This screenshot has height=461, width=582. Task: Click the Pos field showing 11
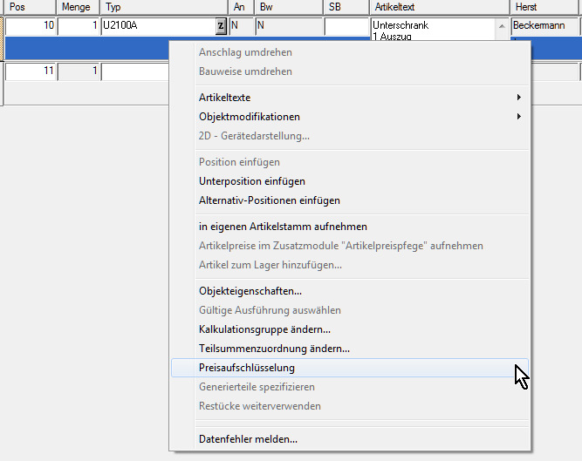coord(31,71)
